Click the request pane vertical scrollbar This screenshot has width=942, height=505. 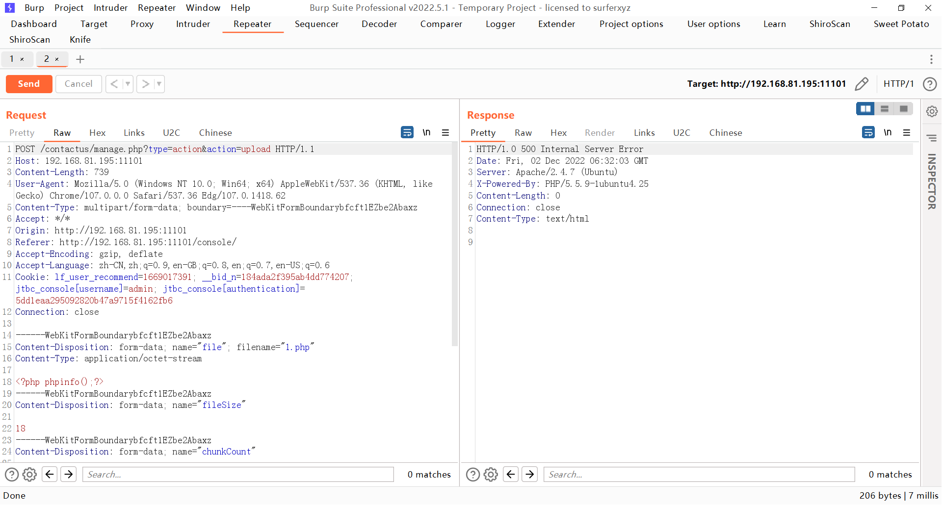[454, 245]
